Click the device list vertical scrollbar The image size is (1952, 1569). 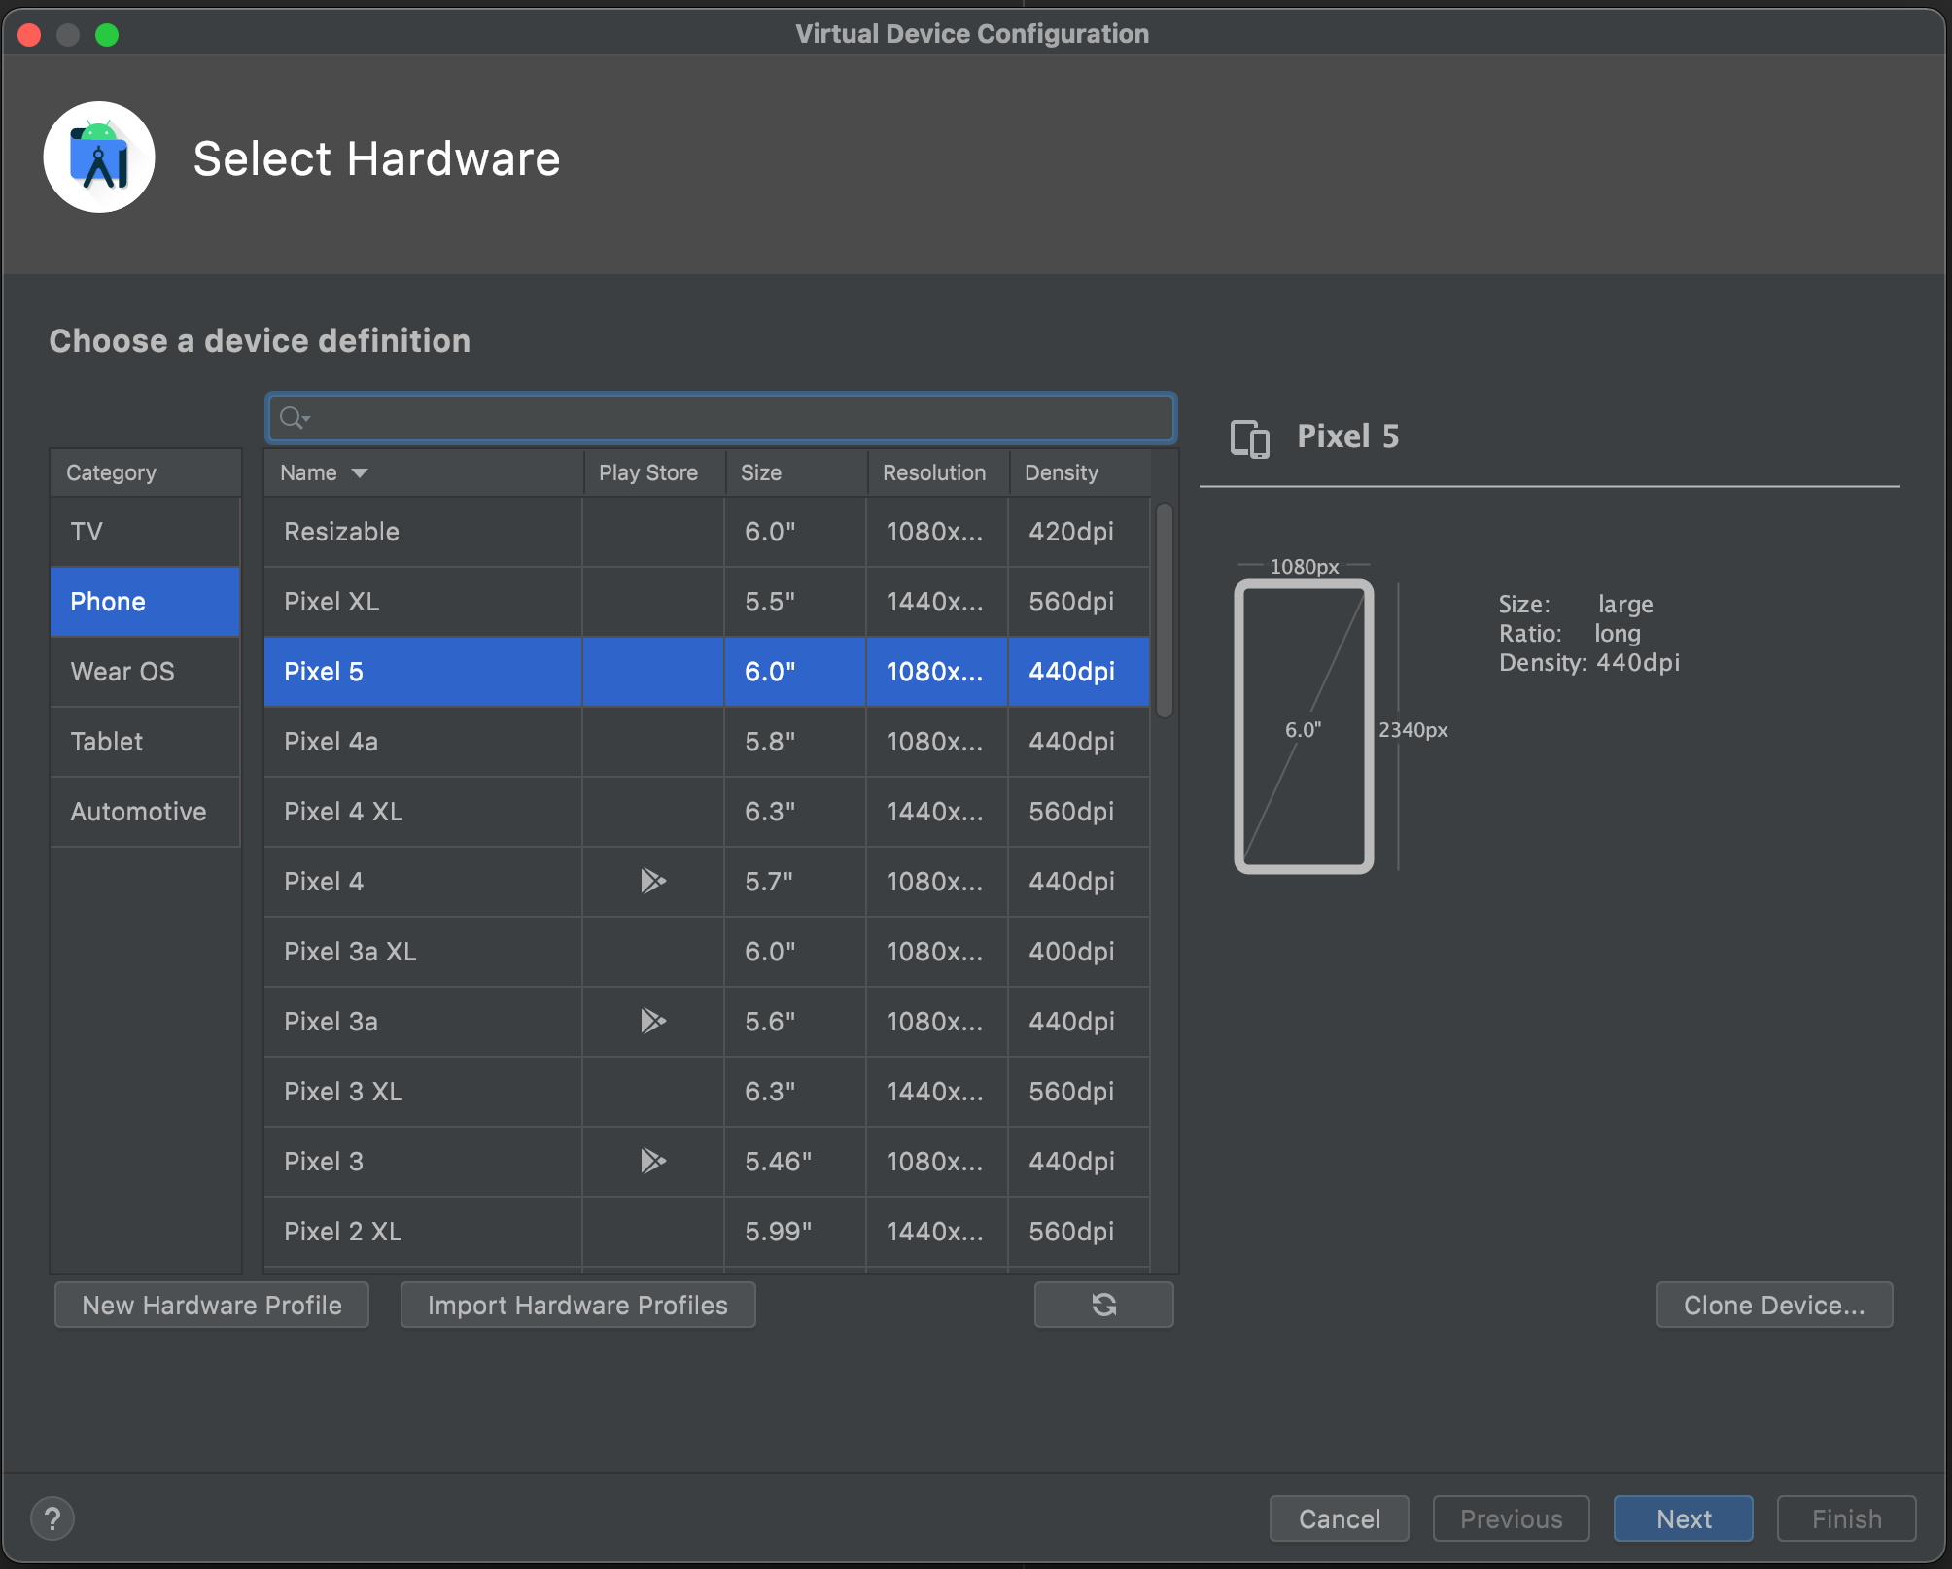pyautogui.click(x=1164, y=610)
